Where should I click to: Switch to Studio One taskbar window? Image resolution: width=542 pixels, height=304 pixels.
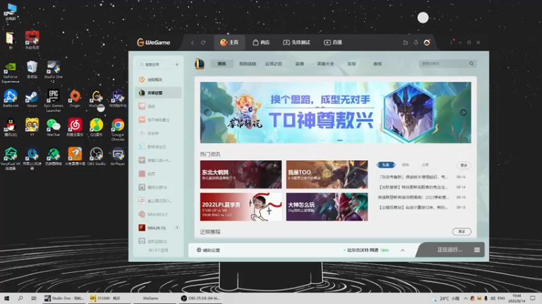click(x=64, y=299)
